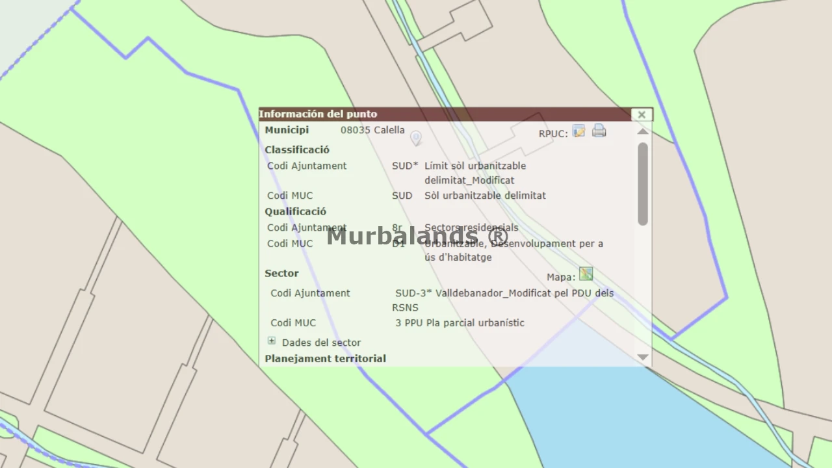Viewport: 832px width, 468px height.
Task: Click the SUD-3* Valldebanador sector entry
Action: click(x=504, y=293)
